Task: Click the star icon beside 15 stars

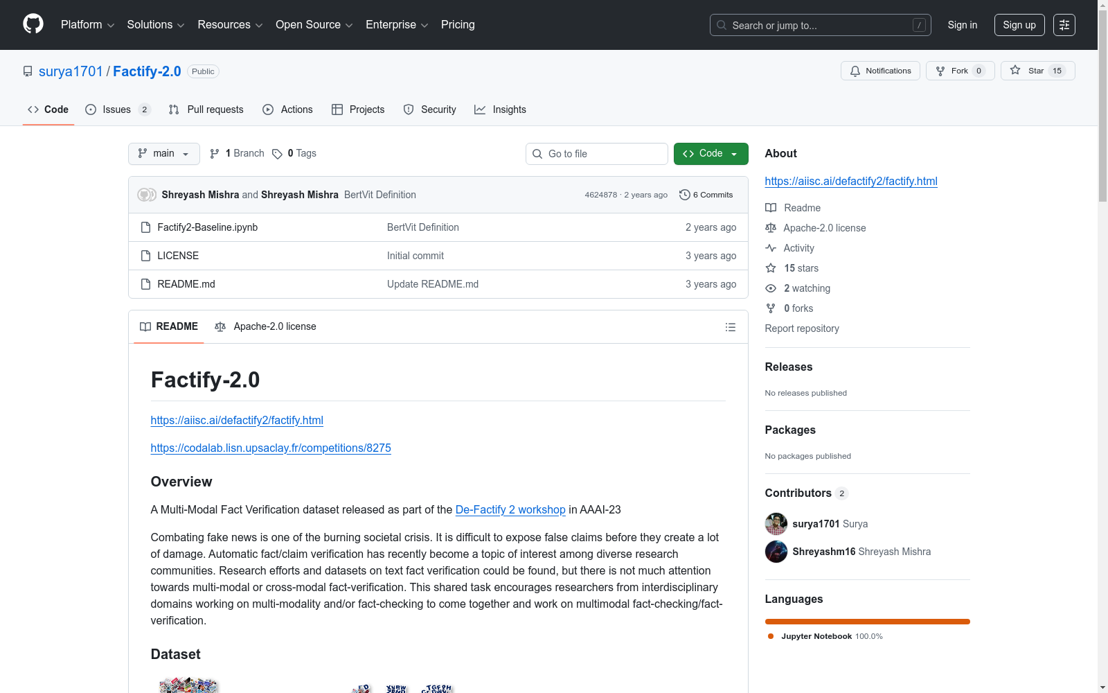Action: click(771, 268)
